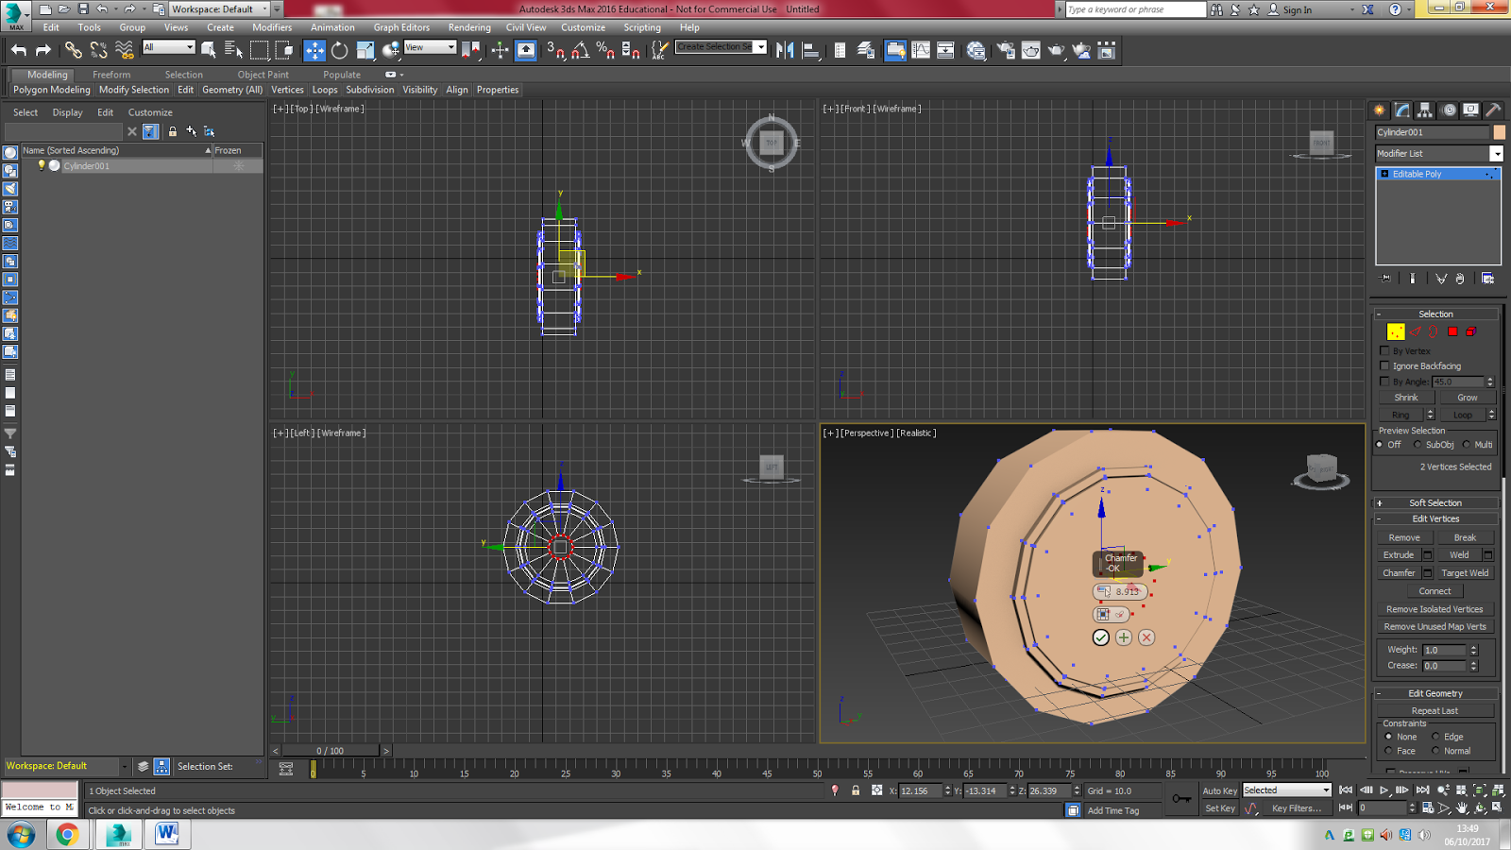Open the Curve Editor
1511x850 pixels.
(920, 50)
